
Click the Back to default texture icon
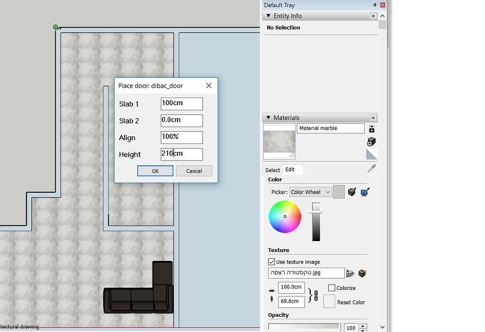click(362, 273)
